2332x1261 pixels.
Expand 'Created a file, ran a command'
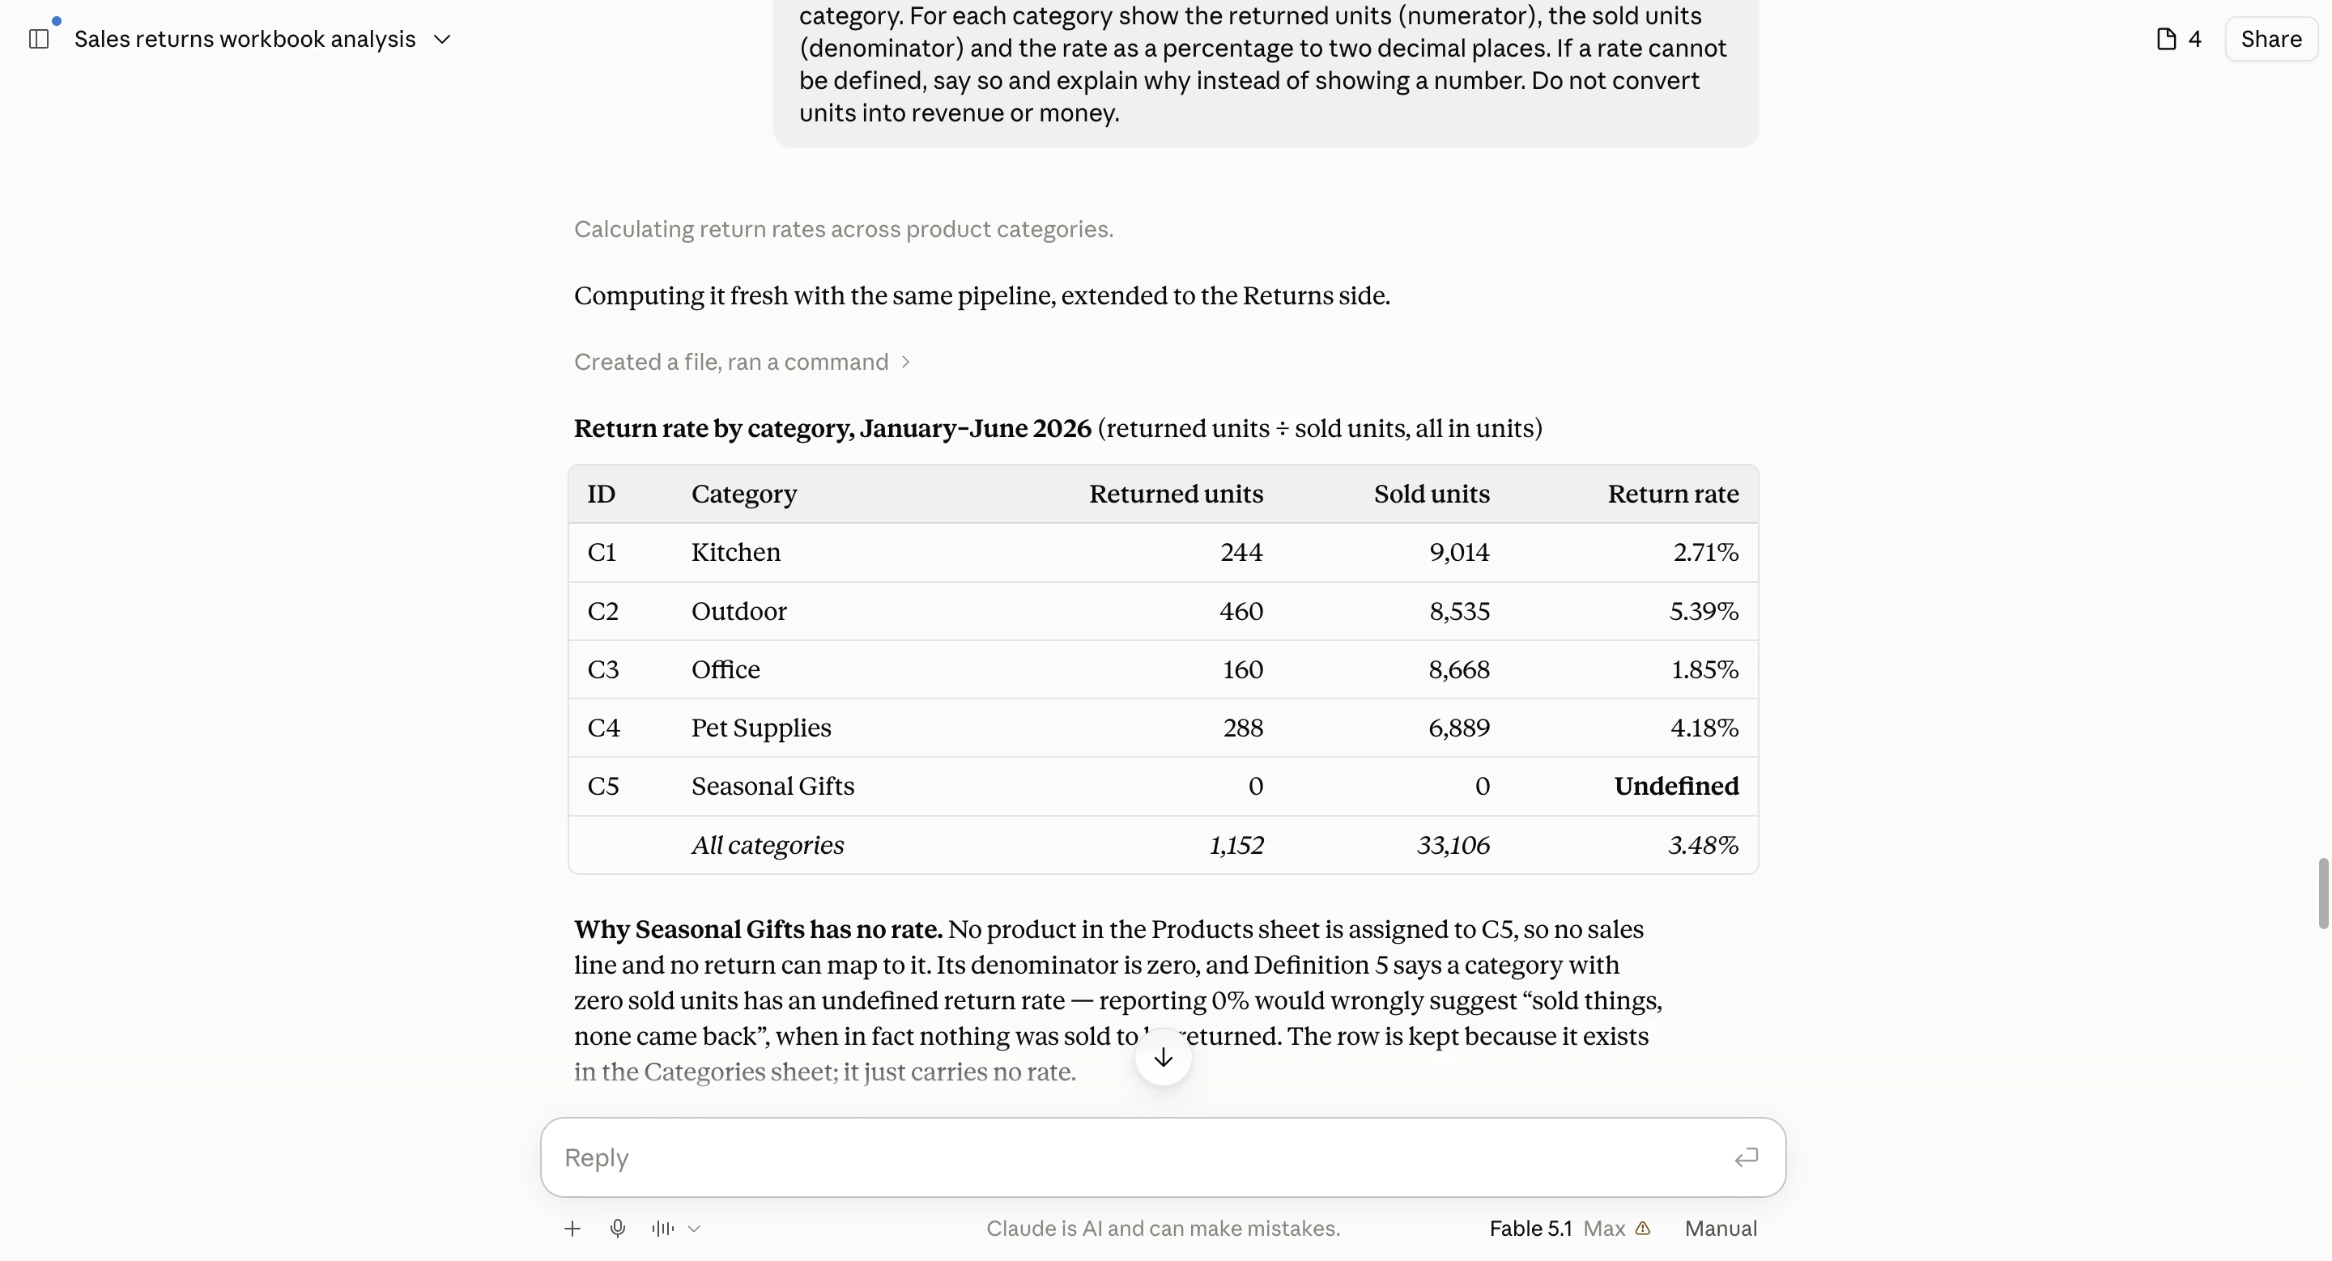click(742, 362)
